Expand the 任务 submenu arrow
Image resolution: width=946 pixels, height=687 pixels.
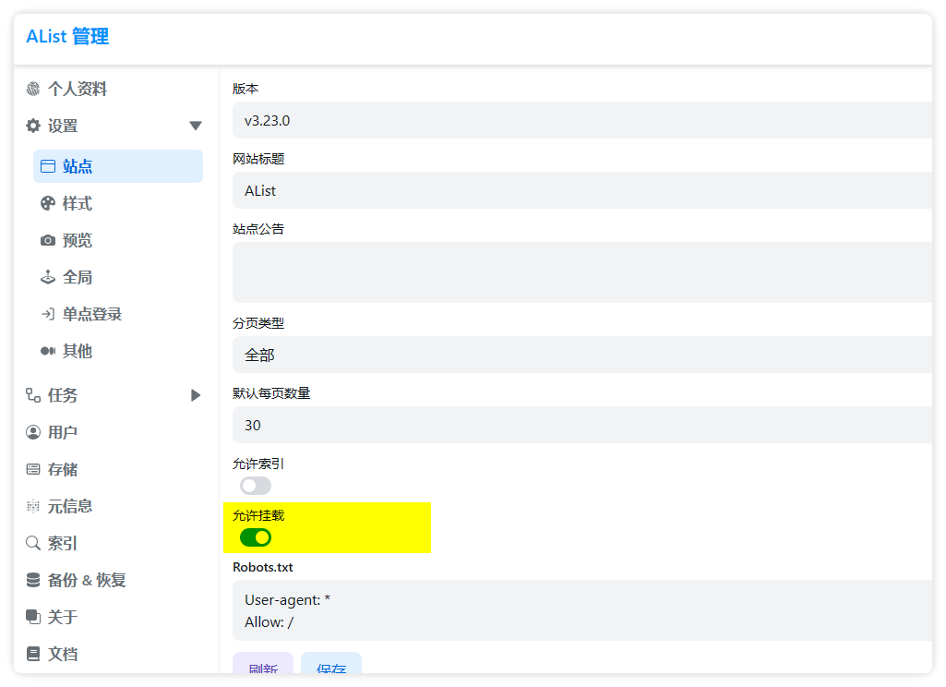click(x=196, y=395)
